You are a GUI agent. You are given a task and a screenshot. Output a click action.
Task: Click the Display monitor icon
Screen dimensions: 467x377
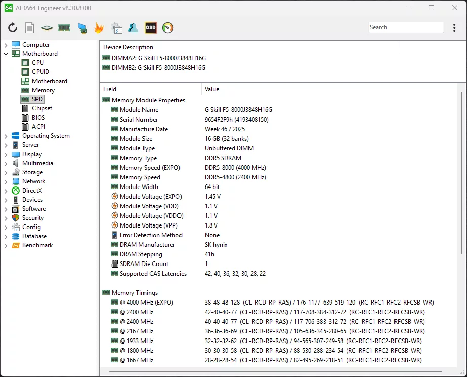pos(16,154)
